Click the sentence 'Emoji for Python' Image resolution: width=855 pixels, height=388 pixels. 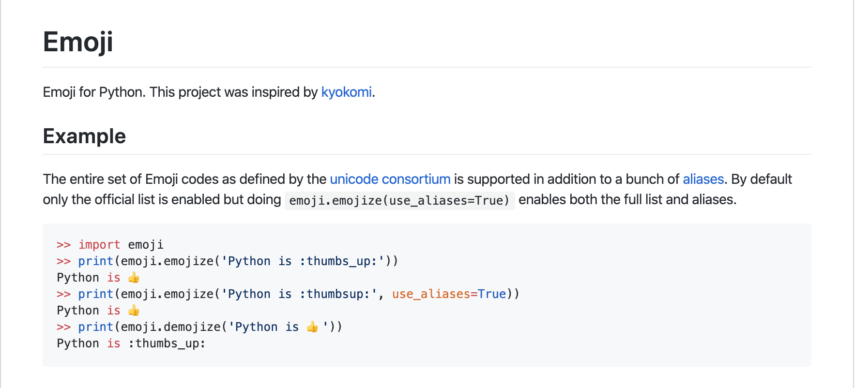94,92
